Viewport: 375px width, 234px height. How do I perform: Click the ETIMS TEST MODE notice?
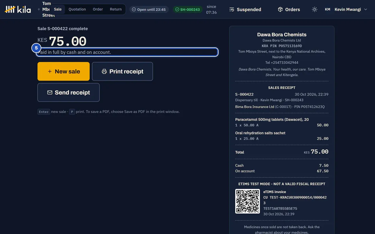[x=282, y=184]
